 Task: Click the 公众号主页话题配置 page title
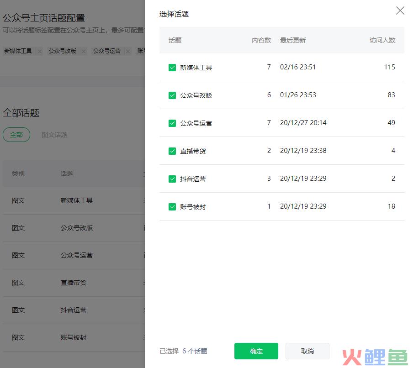[44, 18]
